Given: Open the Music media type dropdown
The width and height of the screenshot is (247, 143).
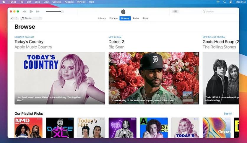Looking at the screenshot, I should [31, 18].
